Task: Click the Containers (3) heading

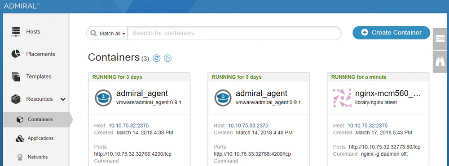Action: (x=119, y=58)
